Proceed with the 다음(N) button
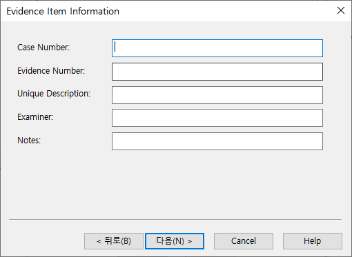This screenshot has height=257, width=352. tap(175, 241)
